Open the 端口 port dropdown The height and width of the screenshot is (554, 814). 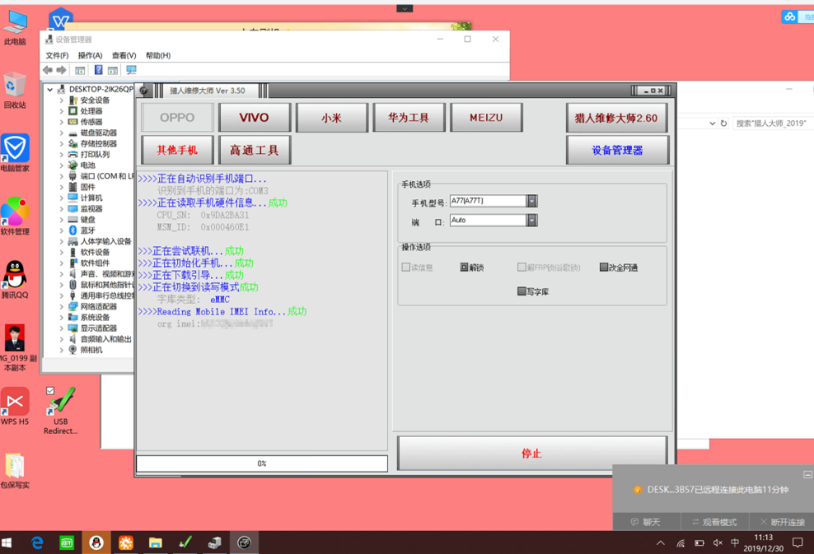[531, 221]
